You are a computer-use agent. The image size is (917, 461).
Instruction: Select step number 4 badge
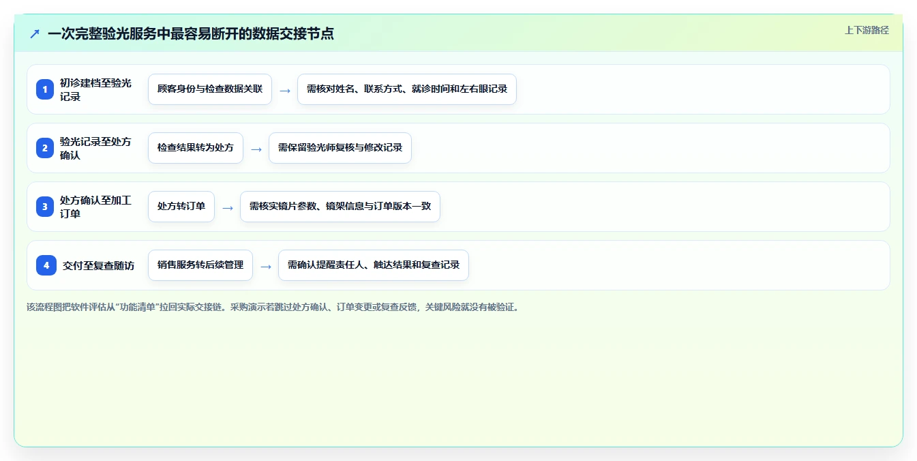click(46, 265)
